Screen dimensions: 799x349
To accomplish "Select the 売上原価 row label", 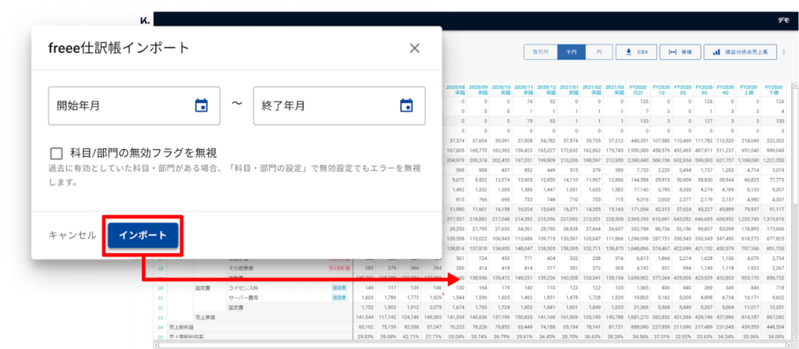I will point(205,317).
